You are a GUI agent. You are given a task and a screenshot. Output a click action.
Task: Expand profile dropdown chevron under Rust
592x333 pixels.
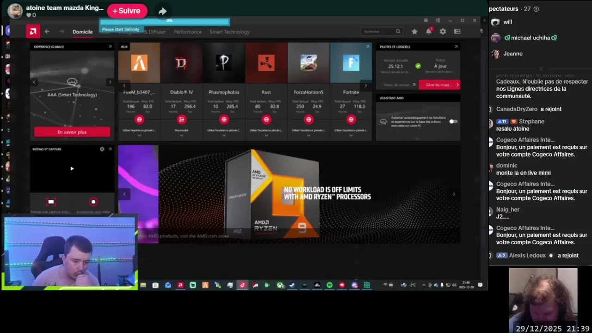266,136
